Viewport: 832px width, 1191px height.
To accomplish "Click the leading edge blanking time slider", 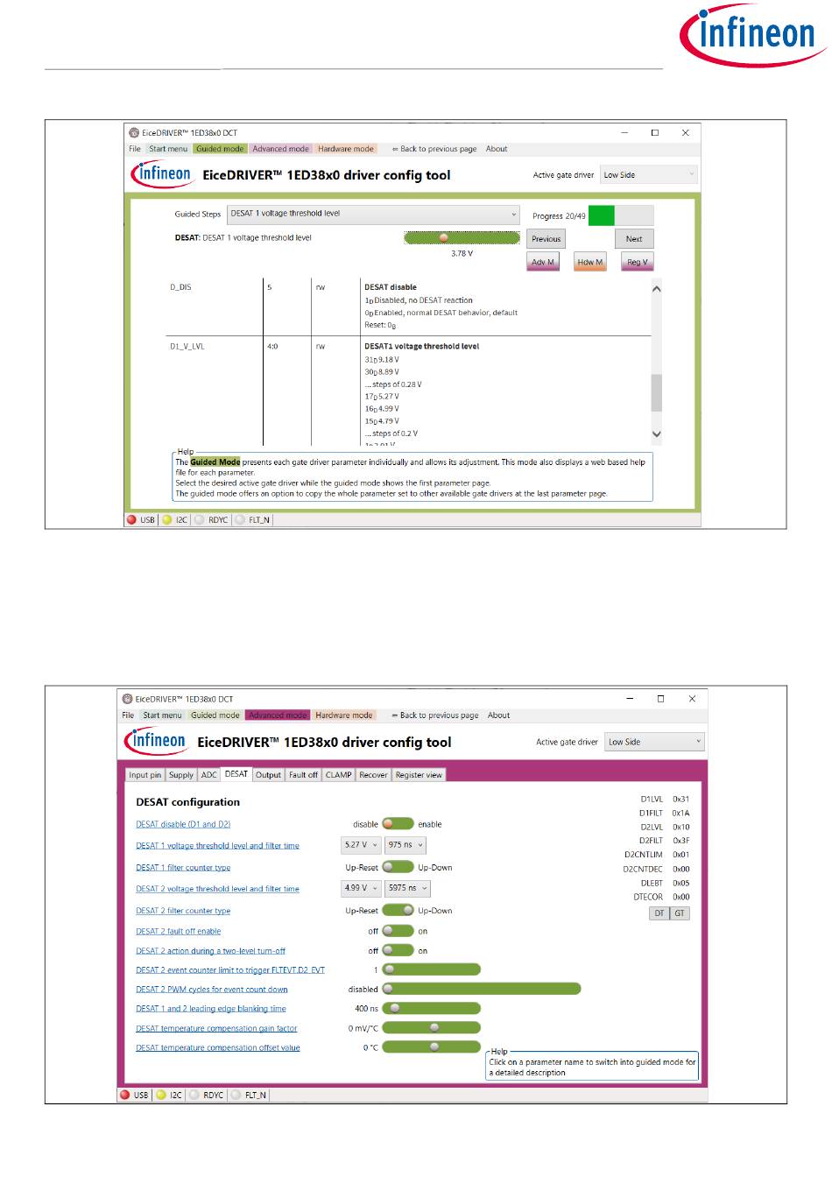I will coord(432,1008).
